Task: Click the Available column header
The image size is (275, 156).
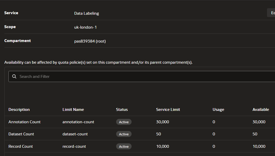Action: 261,110
